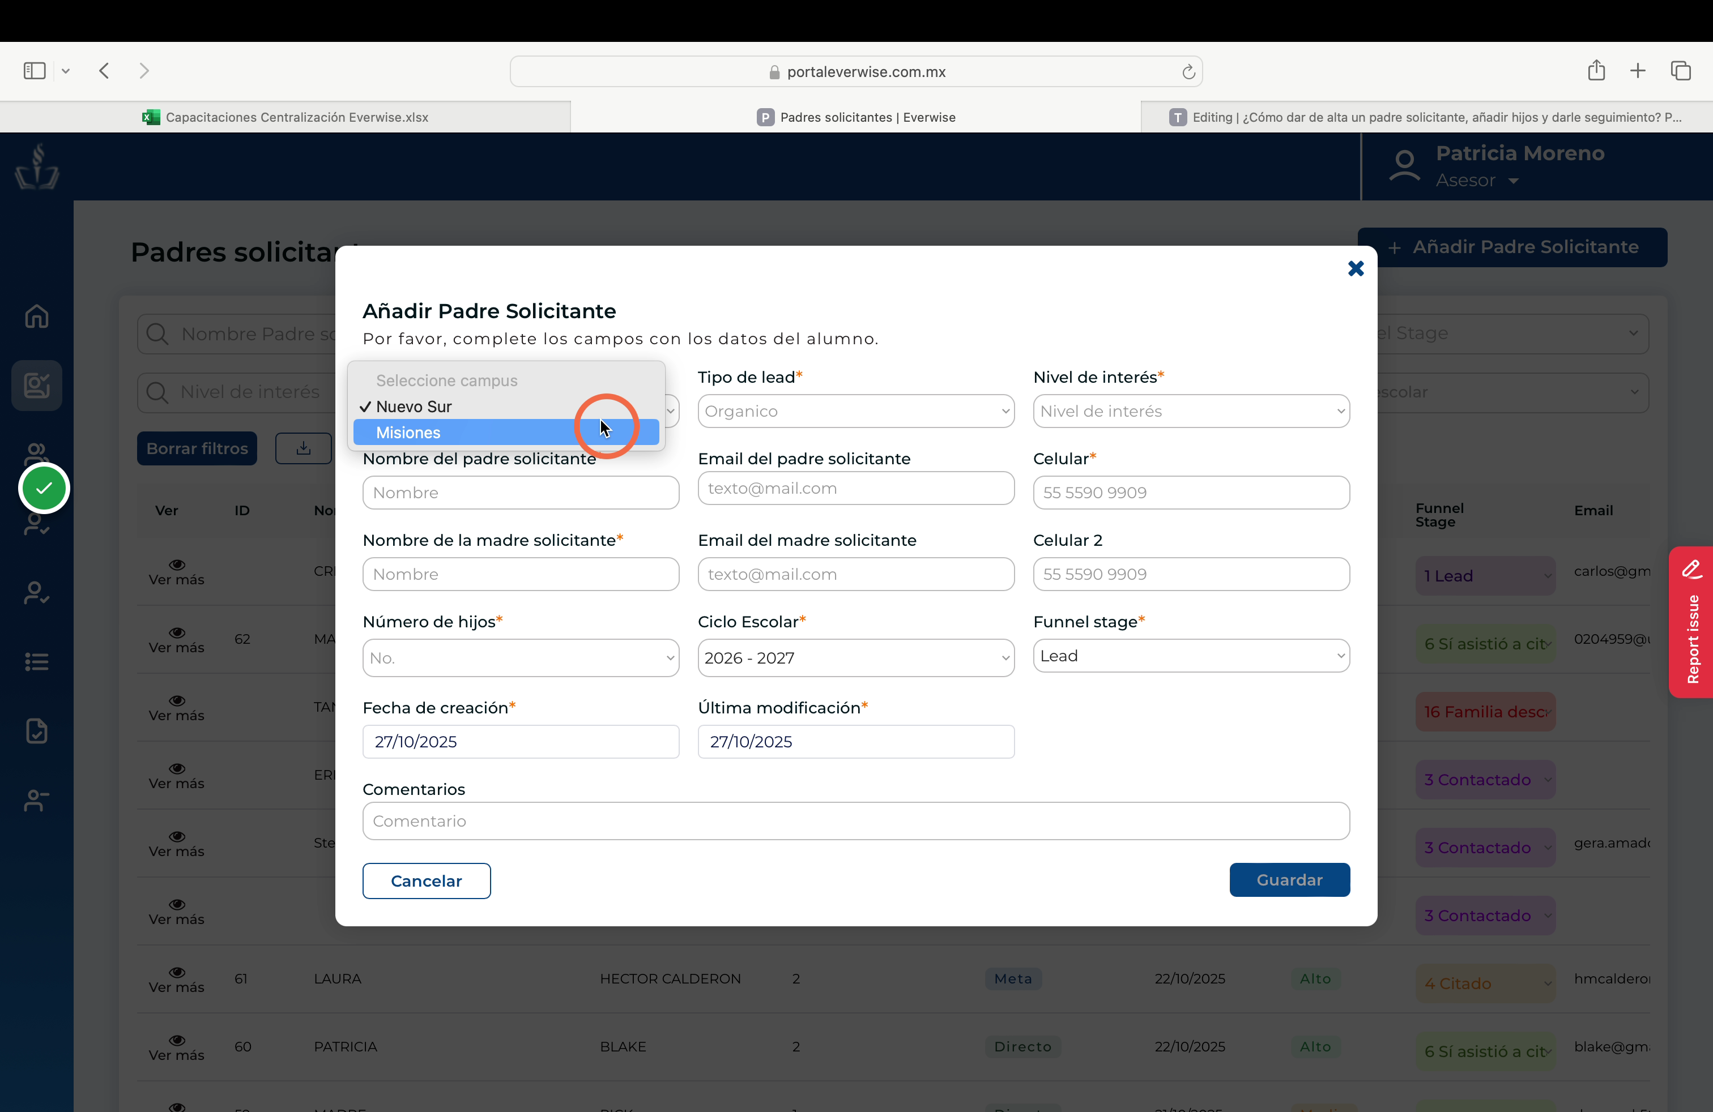This screenshot has height=1112, width=1713.
Task: Open the Stage filter dropdown at right
Action: coord(1512,333)
